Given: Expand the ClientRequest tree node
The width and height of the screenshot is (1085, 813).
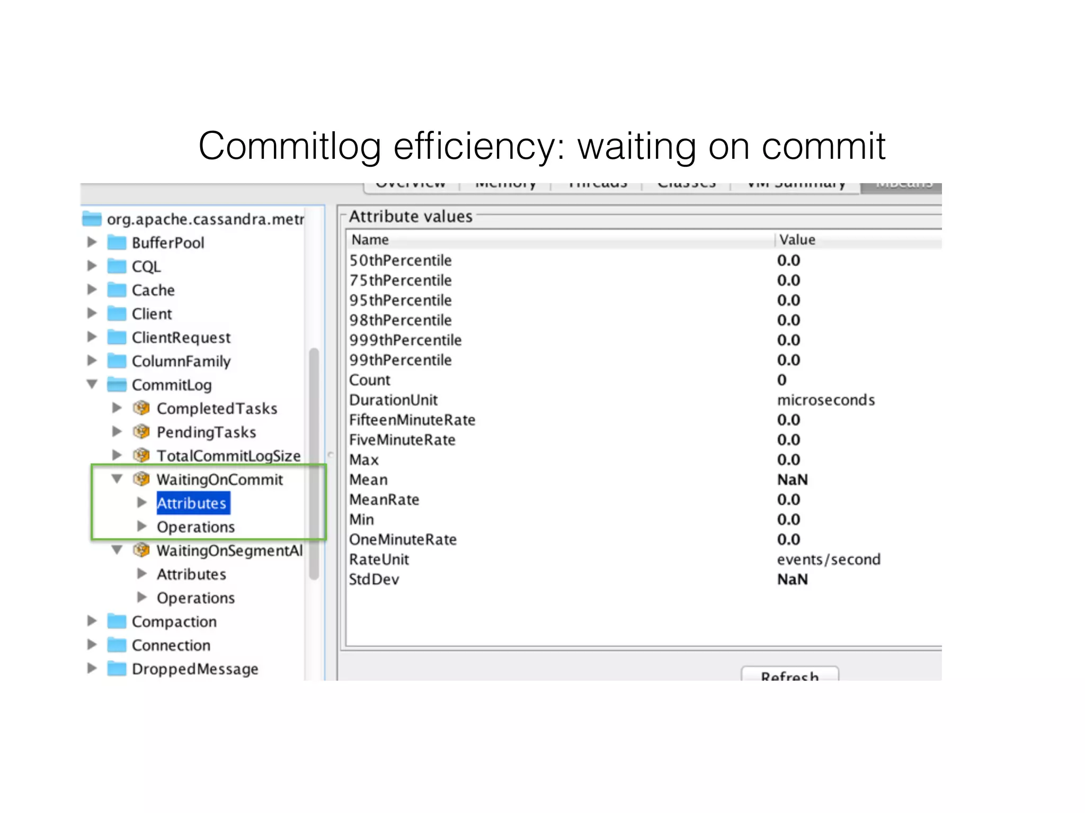Looking at the screenshot, I should click(92, 337).
